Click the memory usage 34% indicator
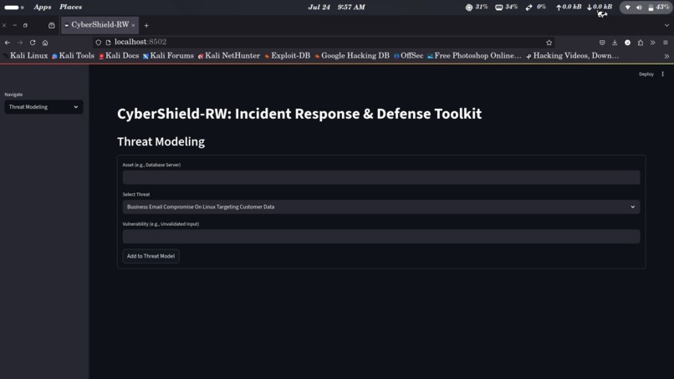Viewport: 674px width, 379px height. [x=507, y=7]
